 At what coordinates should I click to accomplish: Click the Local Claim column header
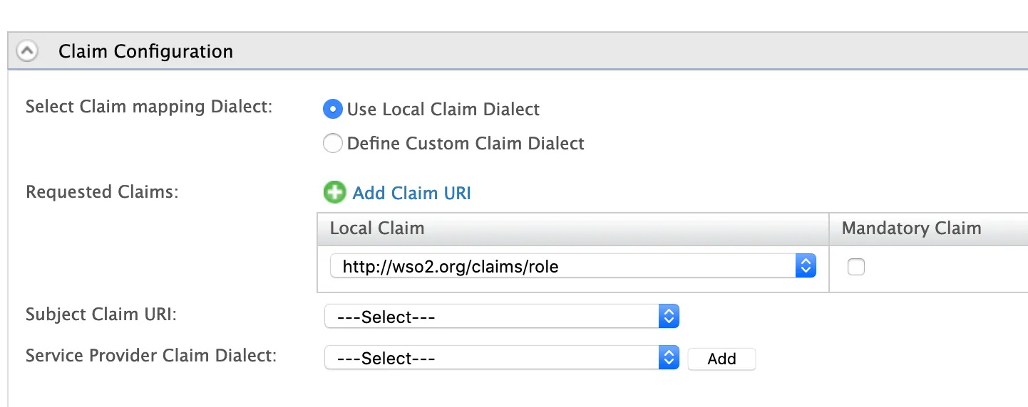tap(376, 228)
